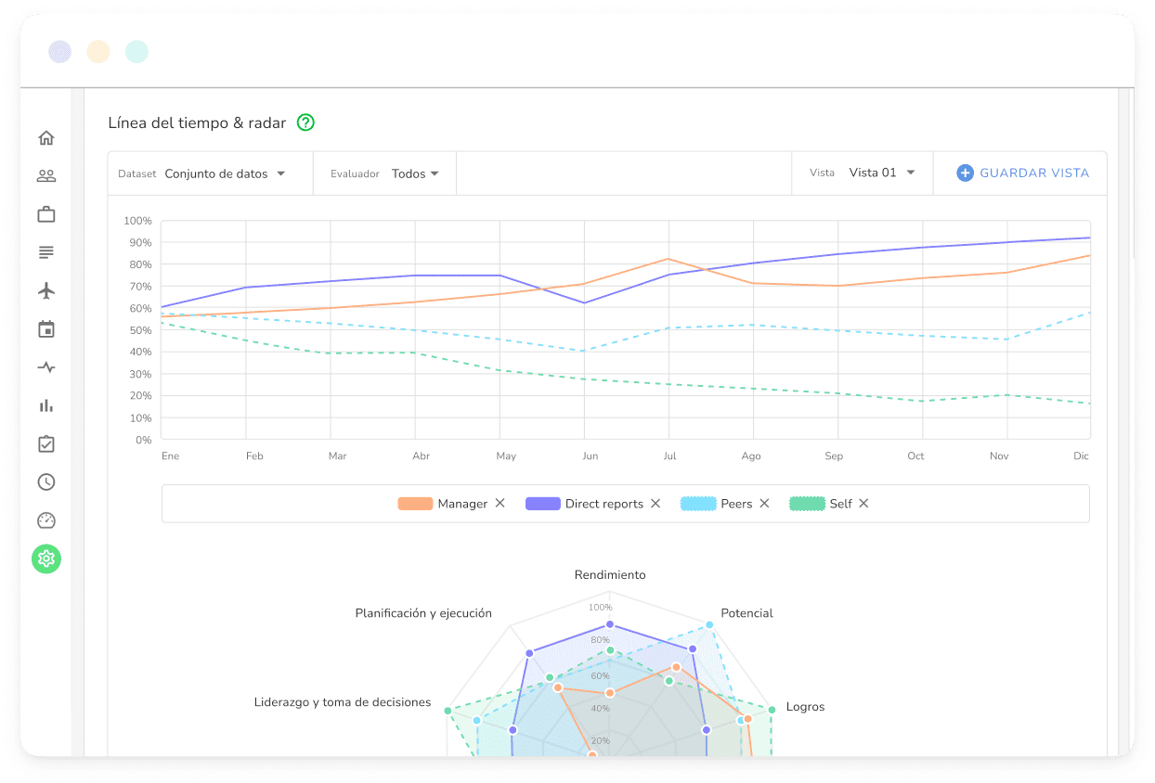Remove the Direct reports series from legend
Image resolution: width=1155 pixels, height=783 pixels.
pyautogui.click(x=655, y=503)
